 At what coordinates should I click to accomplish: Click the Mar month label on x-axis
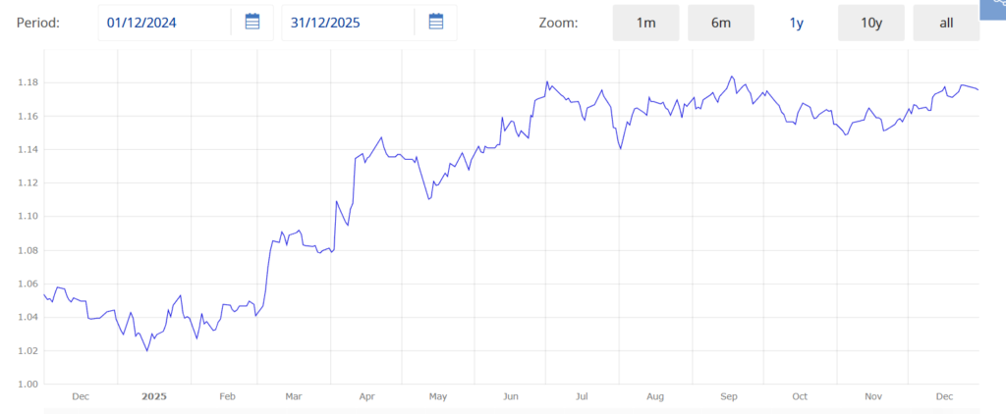click(x=293, y=396)
